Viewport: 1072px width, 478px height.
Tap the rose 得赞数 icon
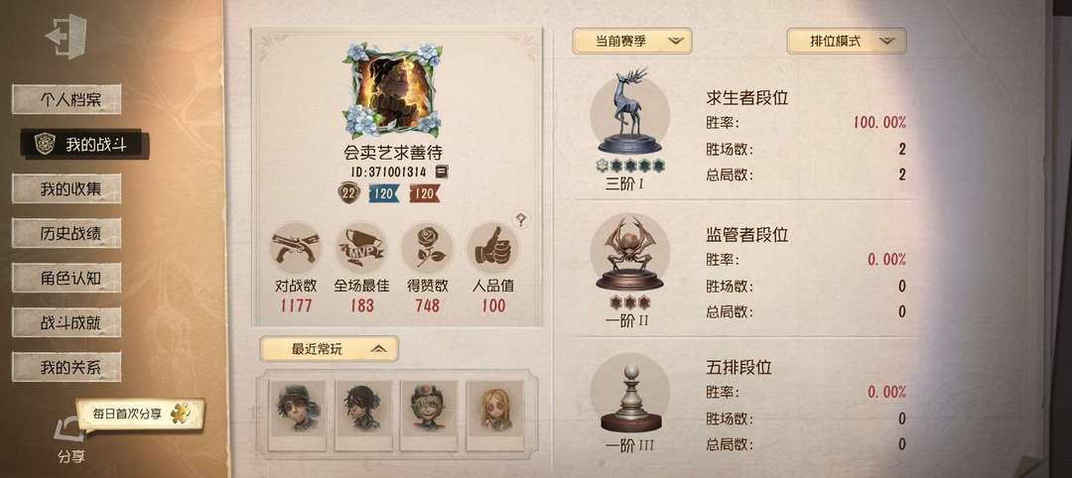point(427,248)
